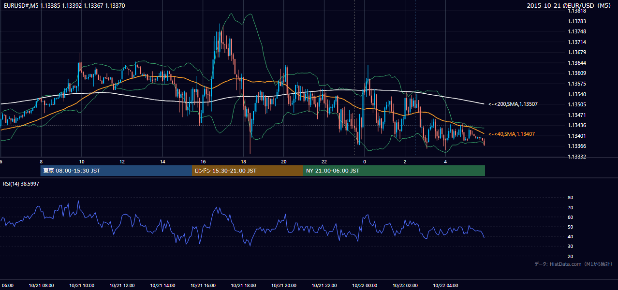The height and width of the screenshot is (290, 618).
Task: Click price level 1.13332 on the price axis
Action: [577, 157]
